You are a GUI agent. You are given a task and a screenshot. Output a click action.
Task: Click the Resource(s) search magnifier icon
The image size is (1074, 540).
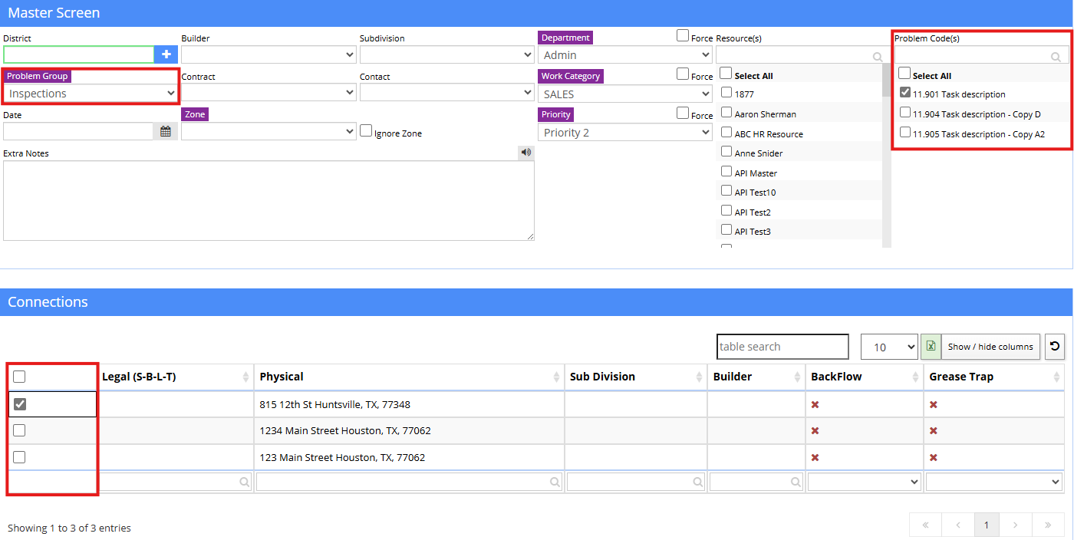[x=878, y=57]
